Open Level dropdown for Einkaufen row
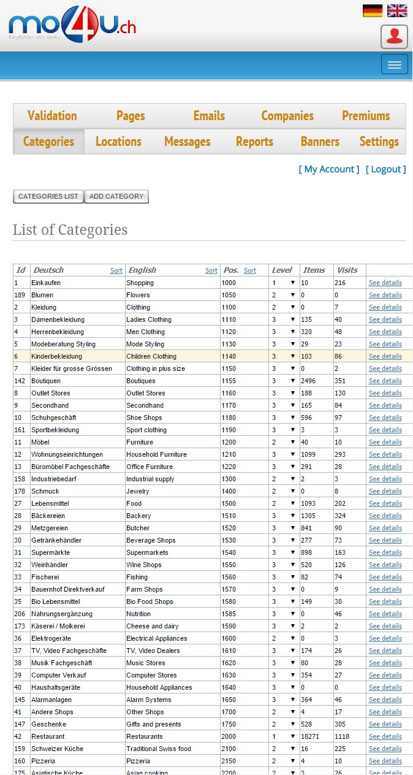 tap(284, 283)
